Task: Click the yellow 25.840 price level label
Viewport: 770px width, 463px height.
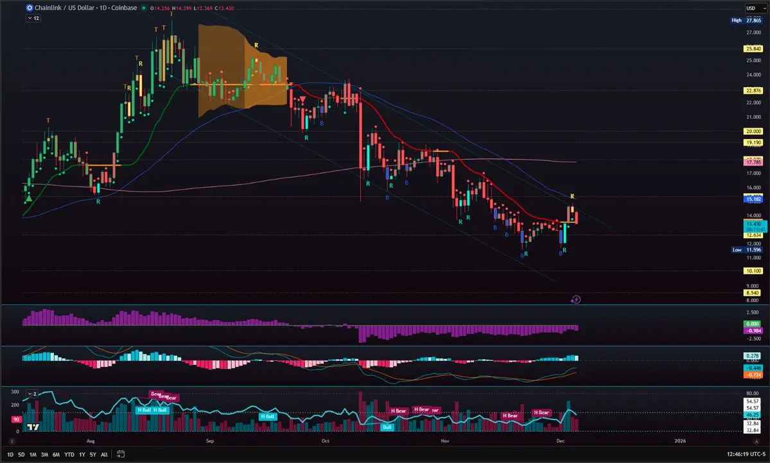Action: point(753,49)
